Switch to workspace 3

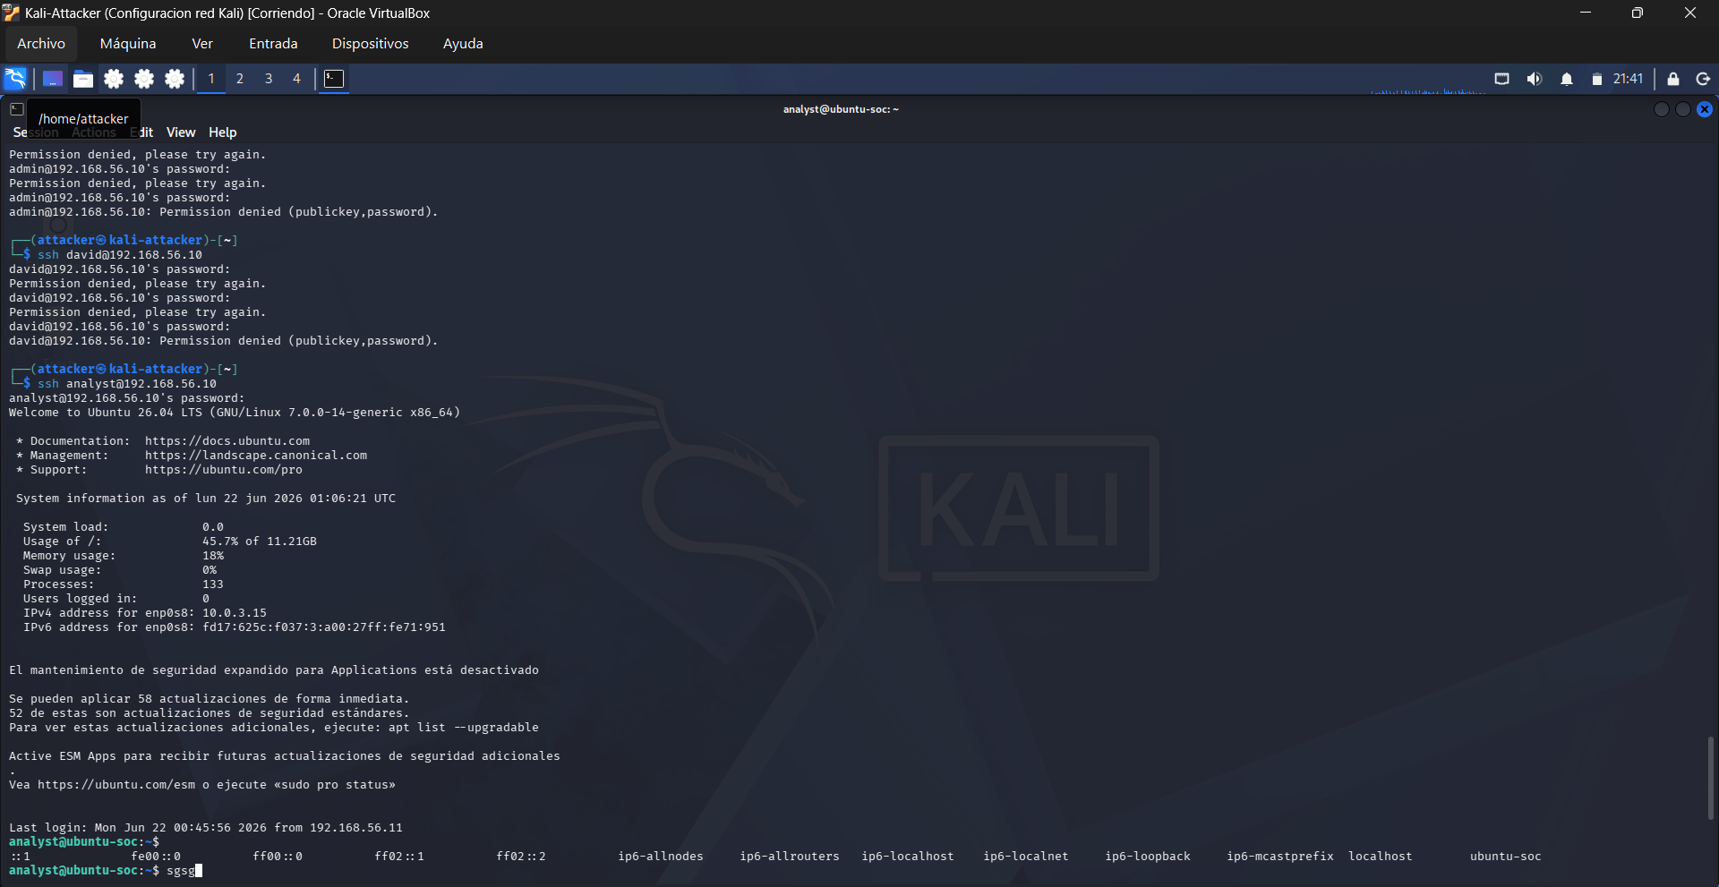point(269,79)
